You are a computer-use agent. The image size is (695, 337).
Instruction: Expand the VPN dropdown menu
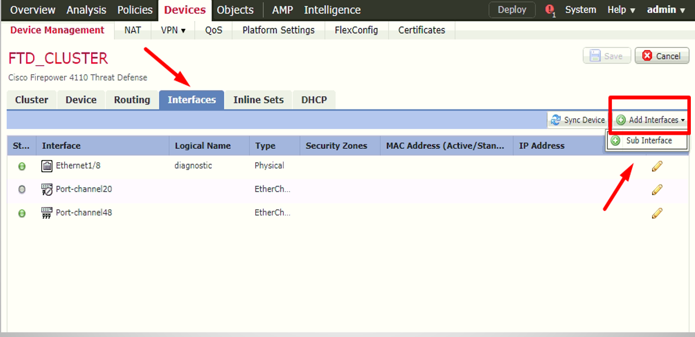tap(173, 30)
